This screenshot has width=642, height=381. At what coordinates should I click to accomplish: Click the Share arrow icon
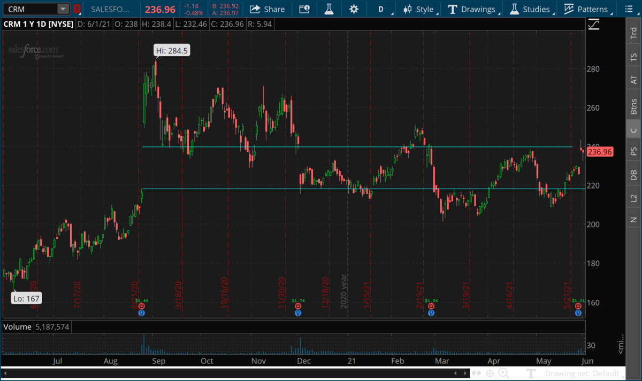click(255, 9)
